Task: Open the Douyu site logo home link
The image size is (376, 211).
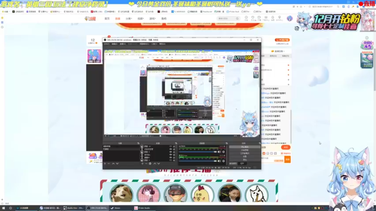Action: 90,18
